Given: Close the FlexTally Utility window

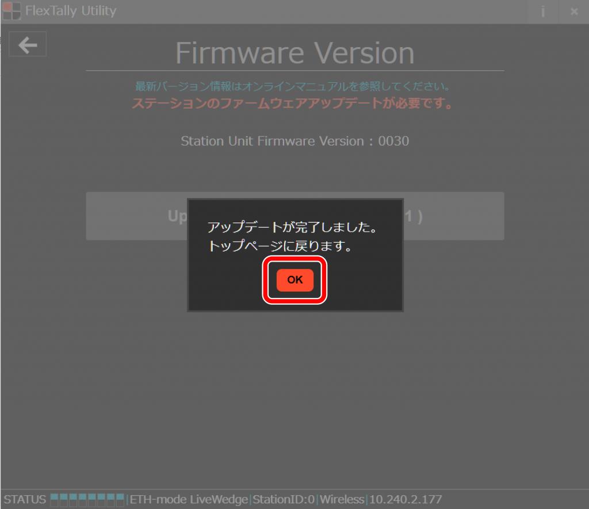Looking at the screenshot, I should click(x=574, y=12).
